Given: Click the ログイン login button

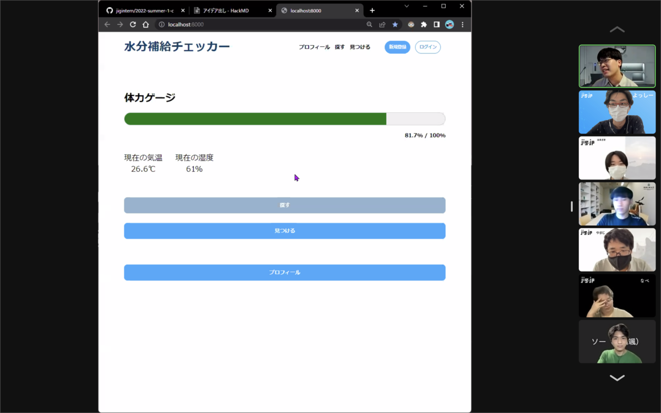Looking at the screenshot, I should (x=427, y=47).
